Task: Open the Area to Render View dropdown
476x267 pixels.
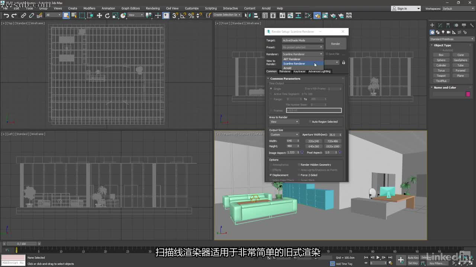Action: click(284, 122)
